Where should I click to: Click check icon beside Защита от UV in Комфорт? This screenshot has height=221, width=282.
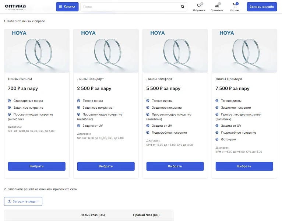click(148, 126)
